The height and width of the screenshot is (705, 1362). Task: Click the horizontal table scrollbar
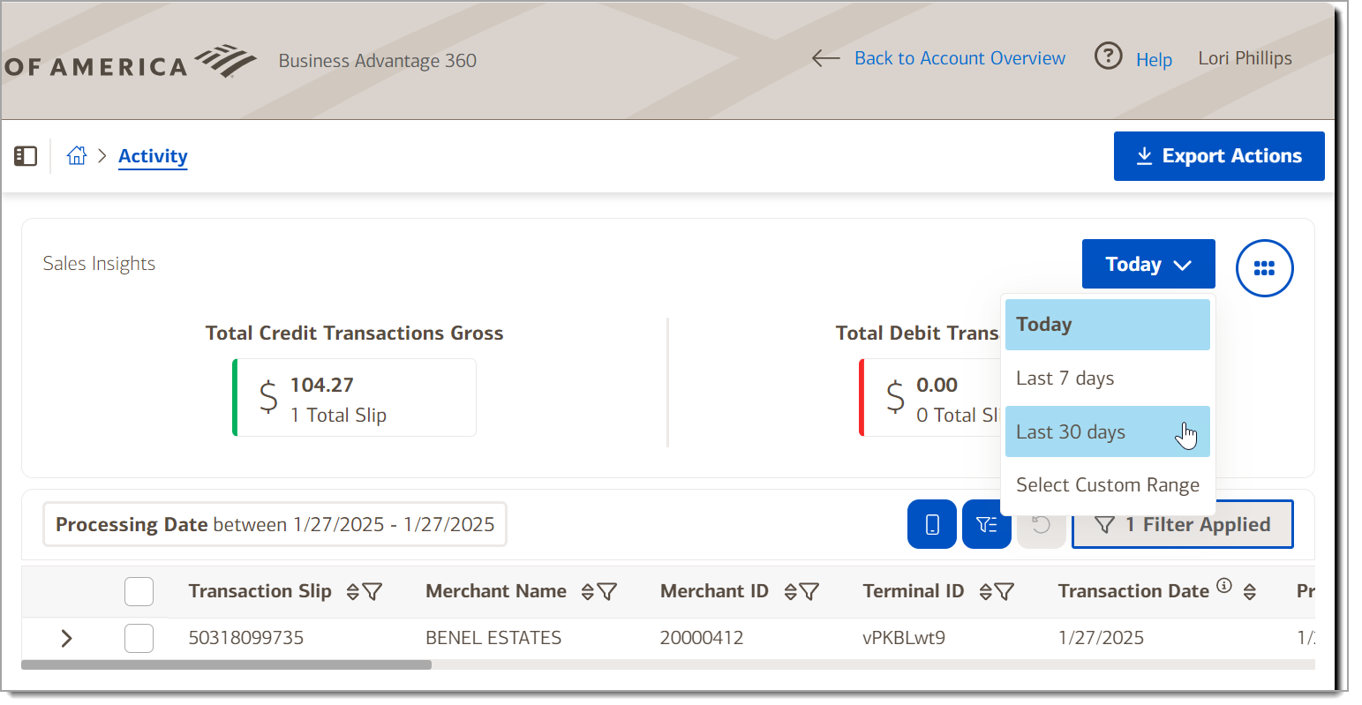(226, 664)
